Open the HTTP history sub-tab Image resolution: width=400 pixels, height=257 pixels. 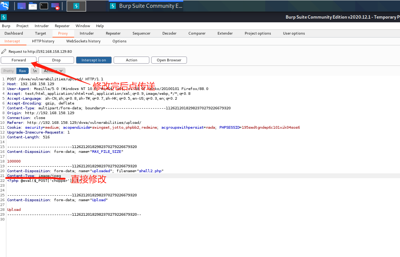pos(43,41)
